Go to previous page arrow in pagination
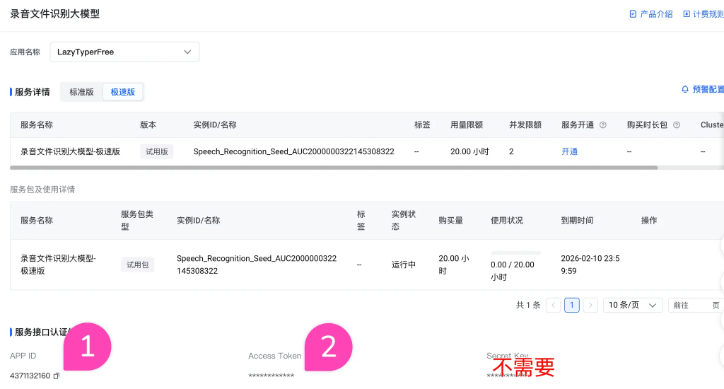The width and height of the screenshot is (724, 389). tap(553, 305)
